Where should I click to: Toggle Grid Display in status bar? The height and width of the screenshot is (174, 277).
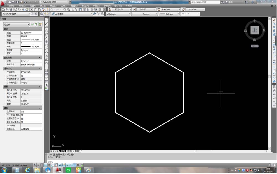(x=42, y=165)
